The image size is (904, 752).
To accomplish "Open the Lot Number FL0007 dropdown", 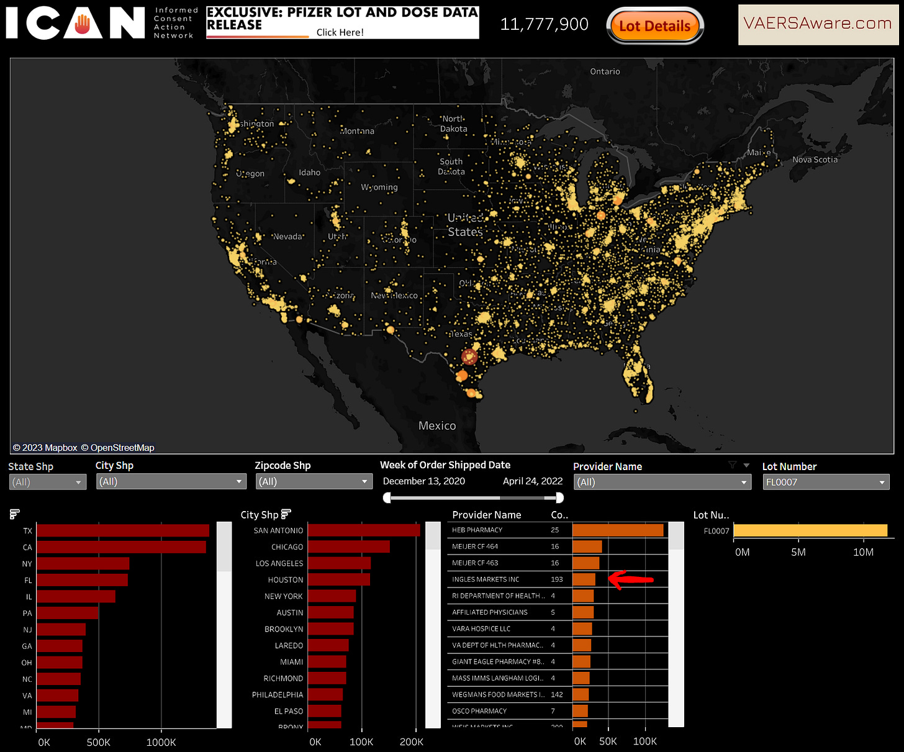I will 826,482.
